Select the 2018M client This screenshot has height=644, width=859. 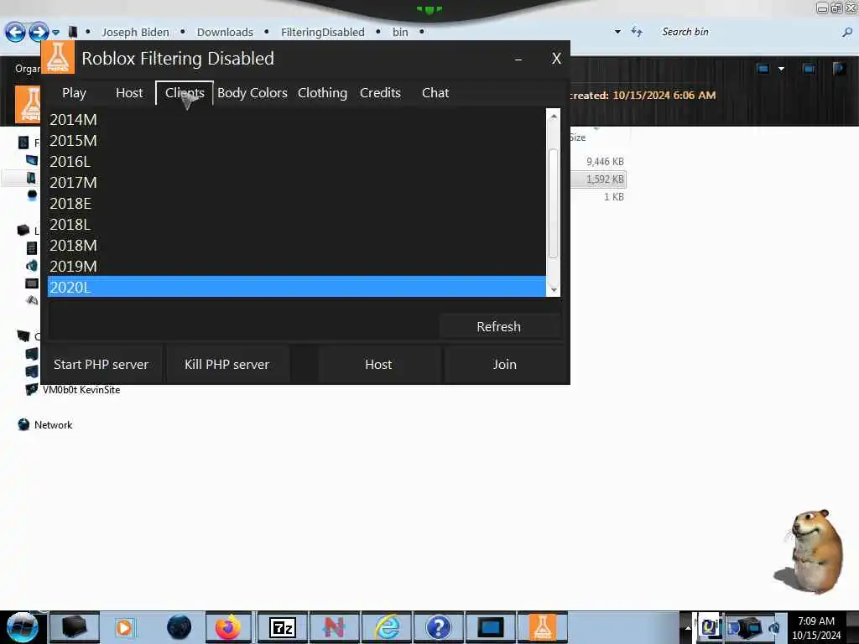[x=296, y=246]
